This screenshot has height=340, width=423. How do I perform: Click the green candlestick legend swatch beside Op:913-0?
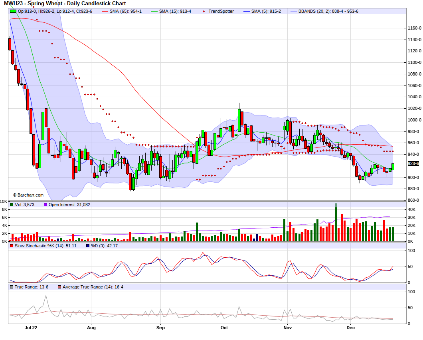(x=13, y=11)
